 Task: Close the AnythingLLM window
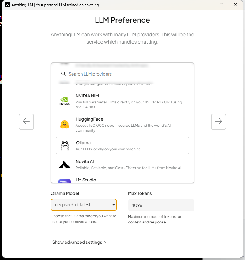pos(236,5)
